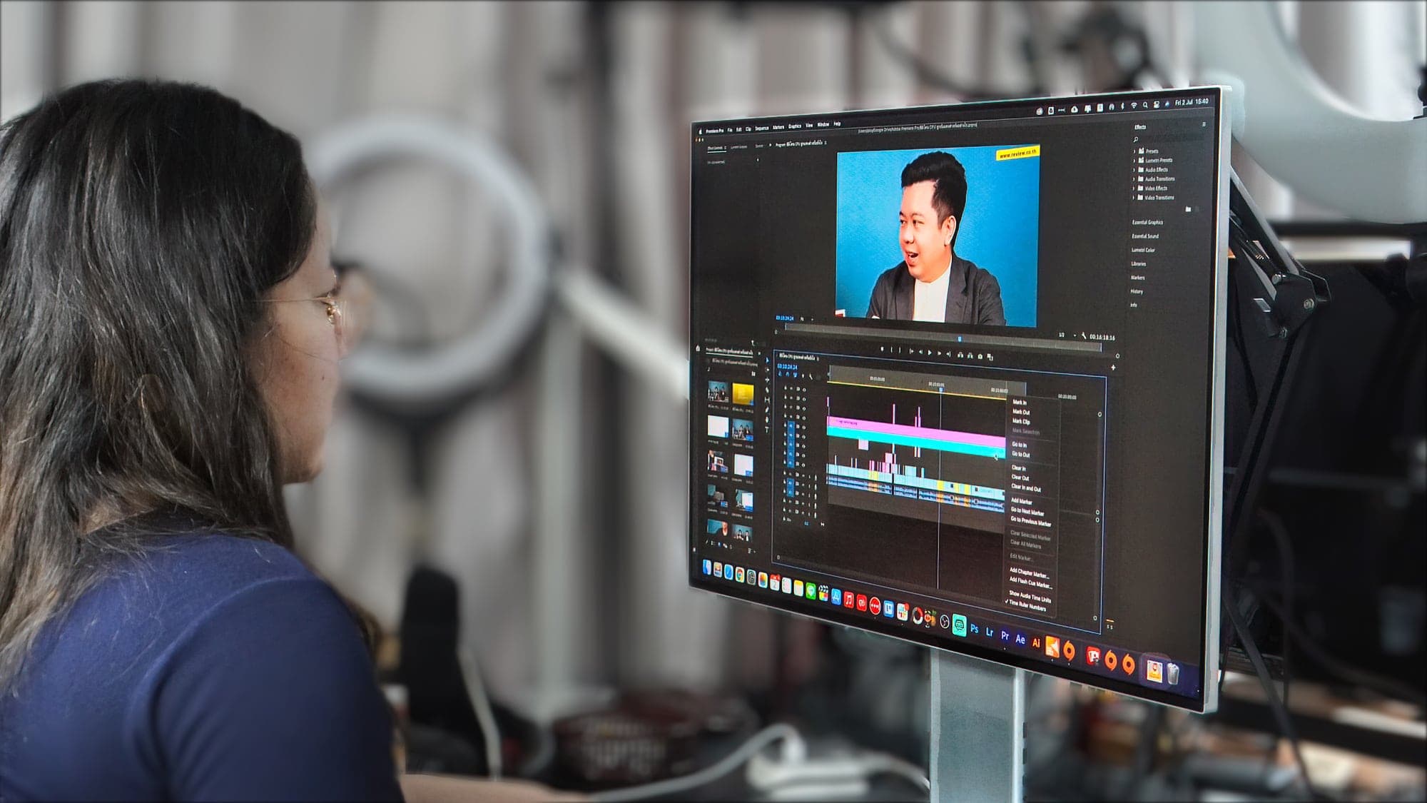This screenshot has height=803, width=1427.
Task: Select Mark Clip in context menu
Action: point(1021,421)
